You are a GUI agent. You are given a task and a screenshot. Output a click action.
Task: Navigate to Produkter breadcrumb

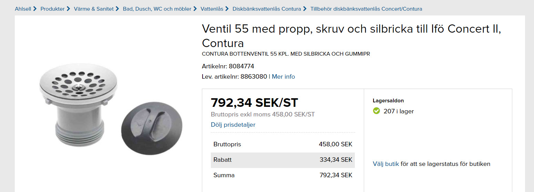[52, 9]
